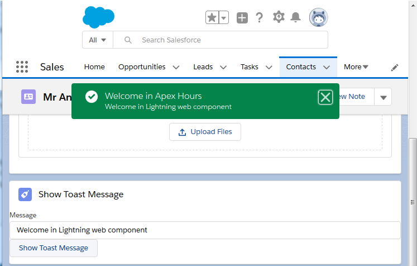Screen dimensions: 417x266
Task: Open the setup gear icon
Action: click(279, 17)
